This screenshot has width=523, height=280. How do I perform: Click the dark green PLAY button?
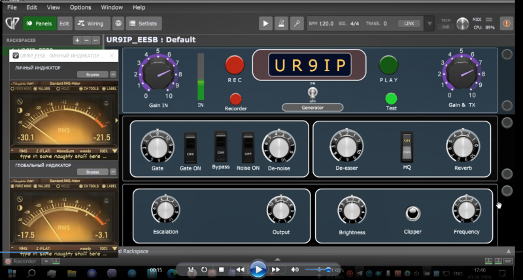(x=388, y=65)
